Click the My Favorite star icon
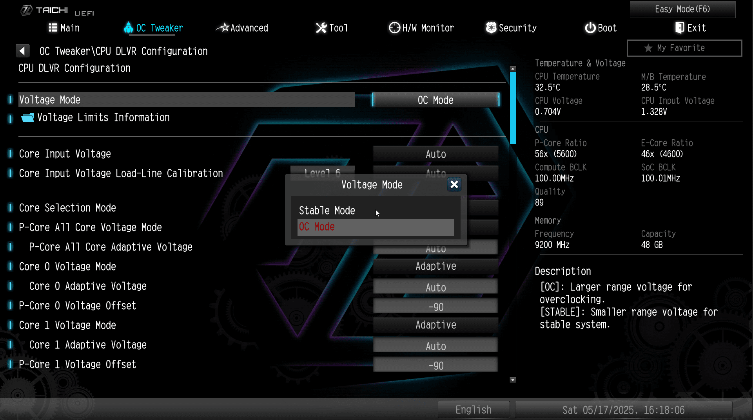 point(648,48)
